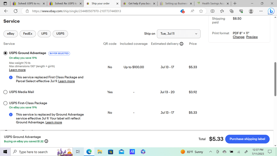Open battery status tray icon
This screenshot has width=277, height=156.
[232, 152]
